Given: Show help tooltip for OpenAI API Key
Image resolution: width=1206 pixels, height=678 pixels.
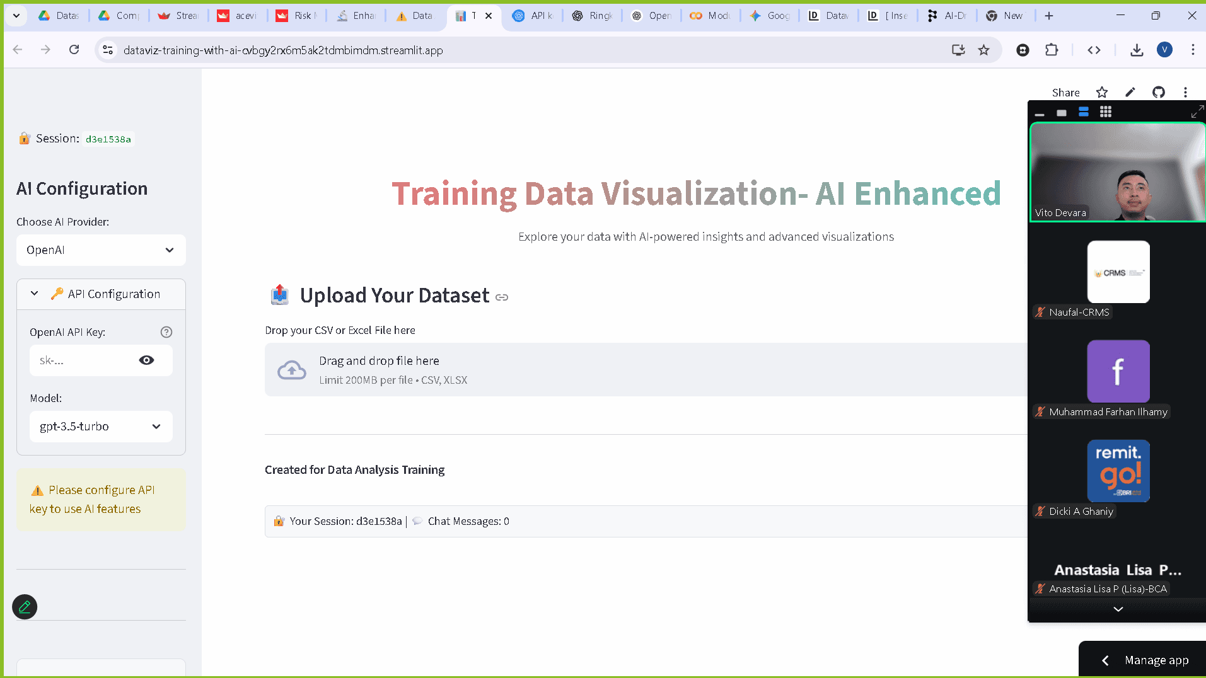Looking at the screenshot, I should pyautogui.click(x=166, y=332).
